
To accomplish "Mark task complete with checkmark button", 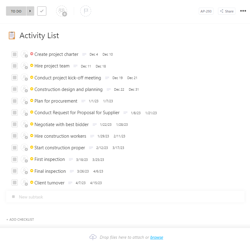I will click(42, 11).
